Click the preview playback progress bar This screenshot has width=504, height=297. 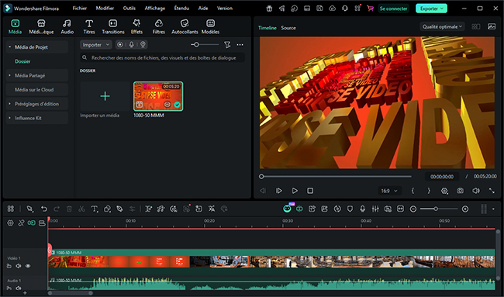point(336,177)
